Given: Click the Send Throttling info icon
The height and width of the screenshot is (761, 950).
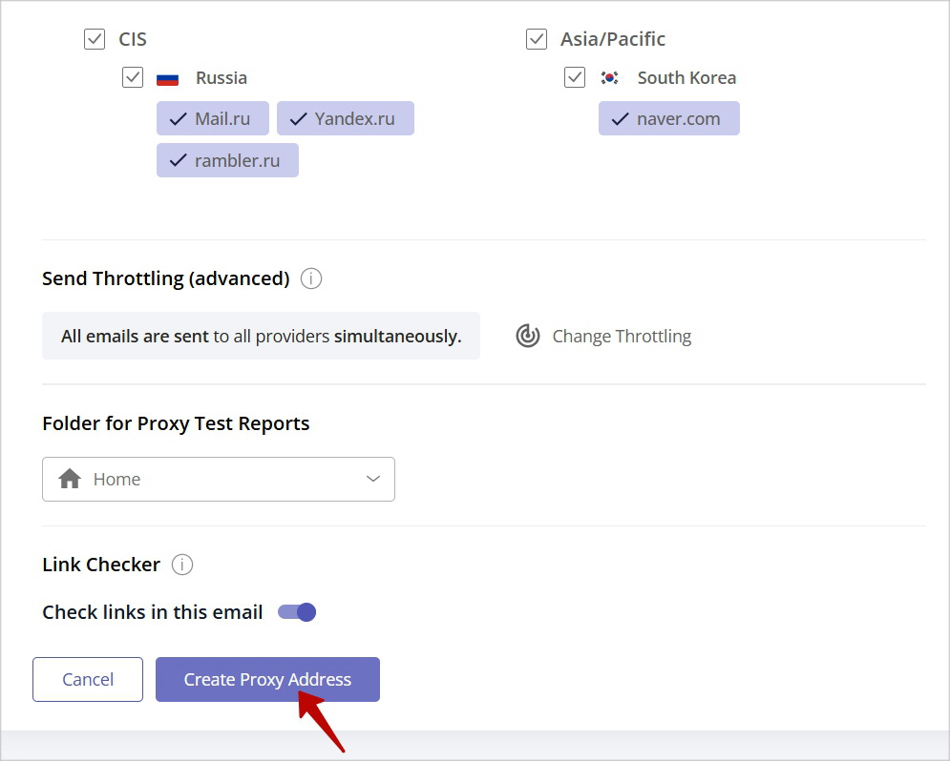Looking at the screenshot, I should tap(311, 278).
